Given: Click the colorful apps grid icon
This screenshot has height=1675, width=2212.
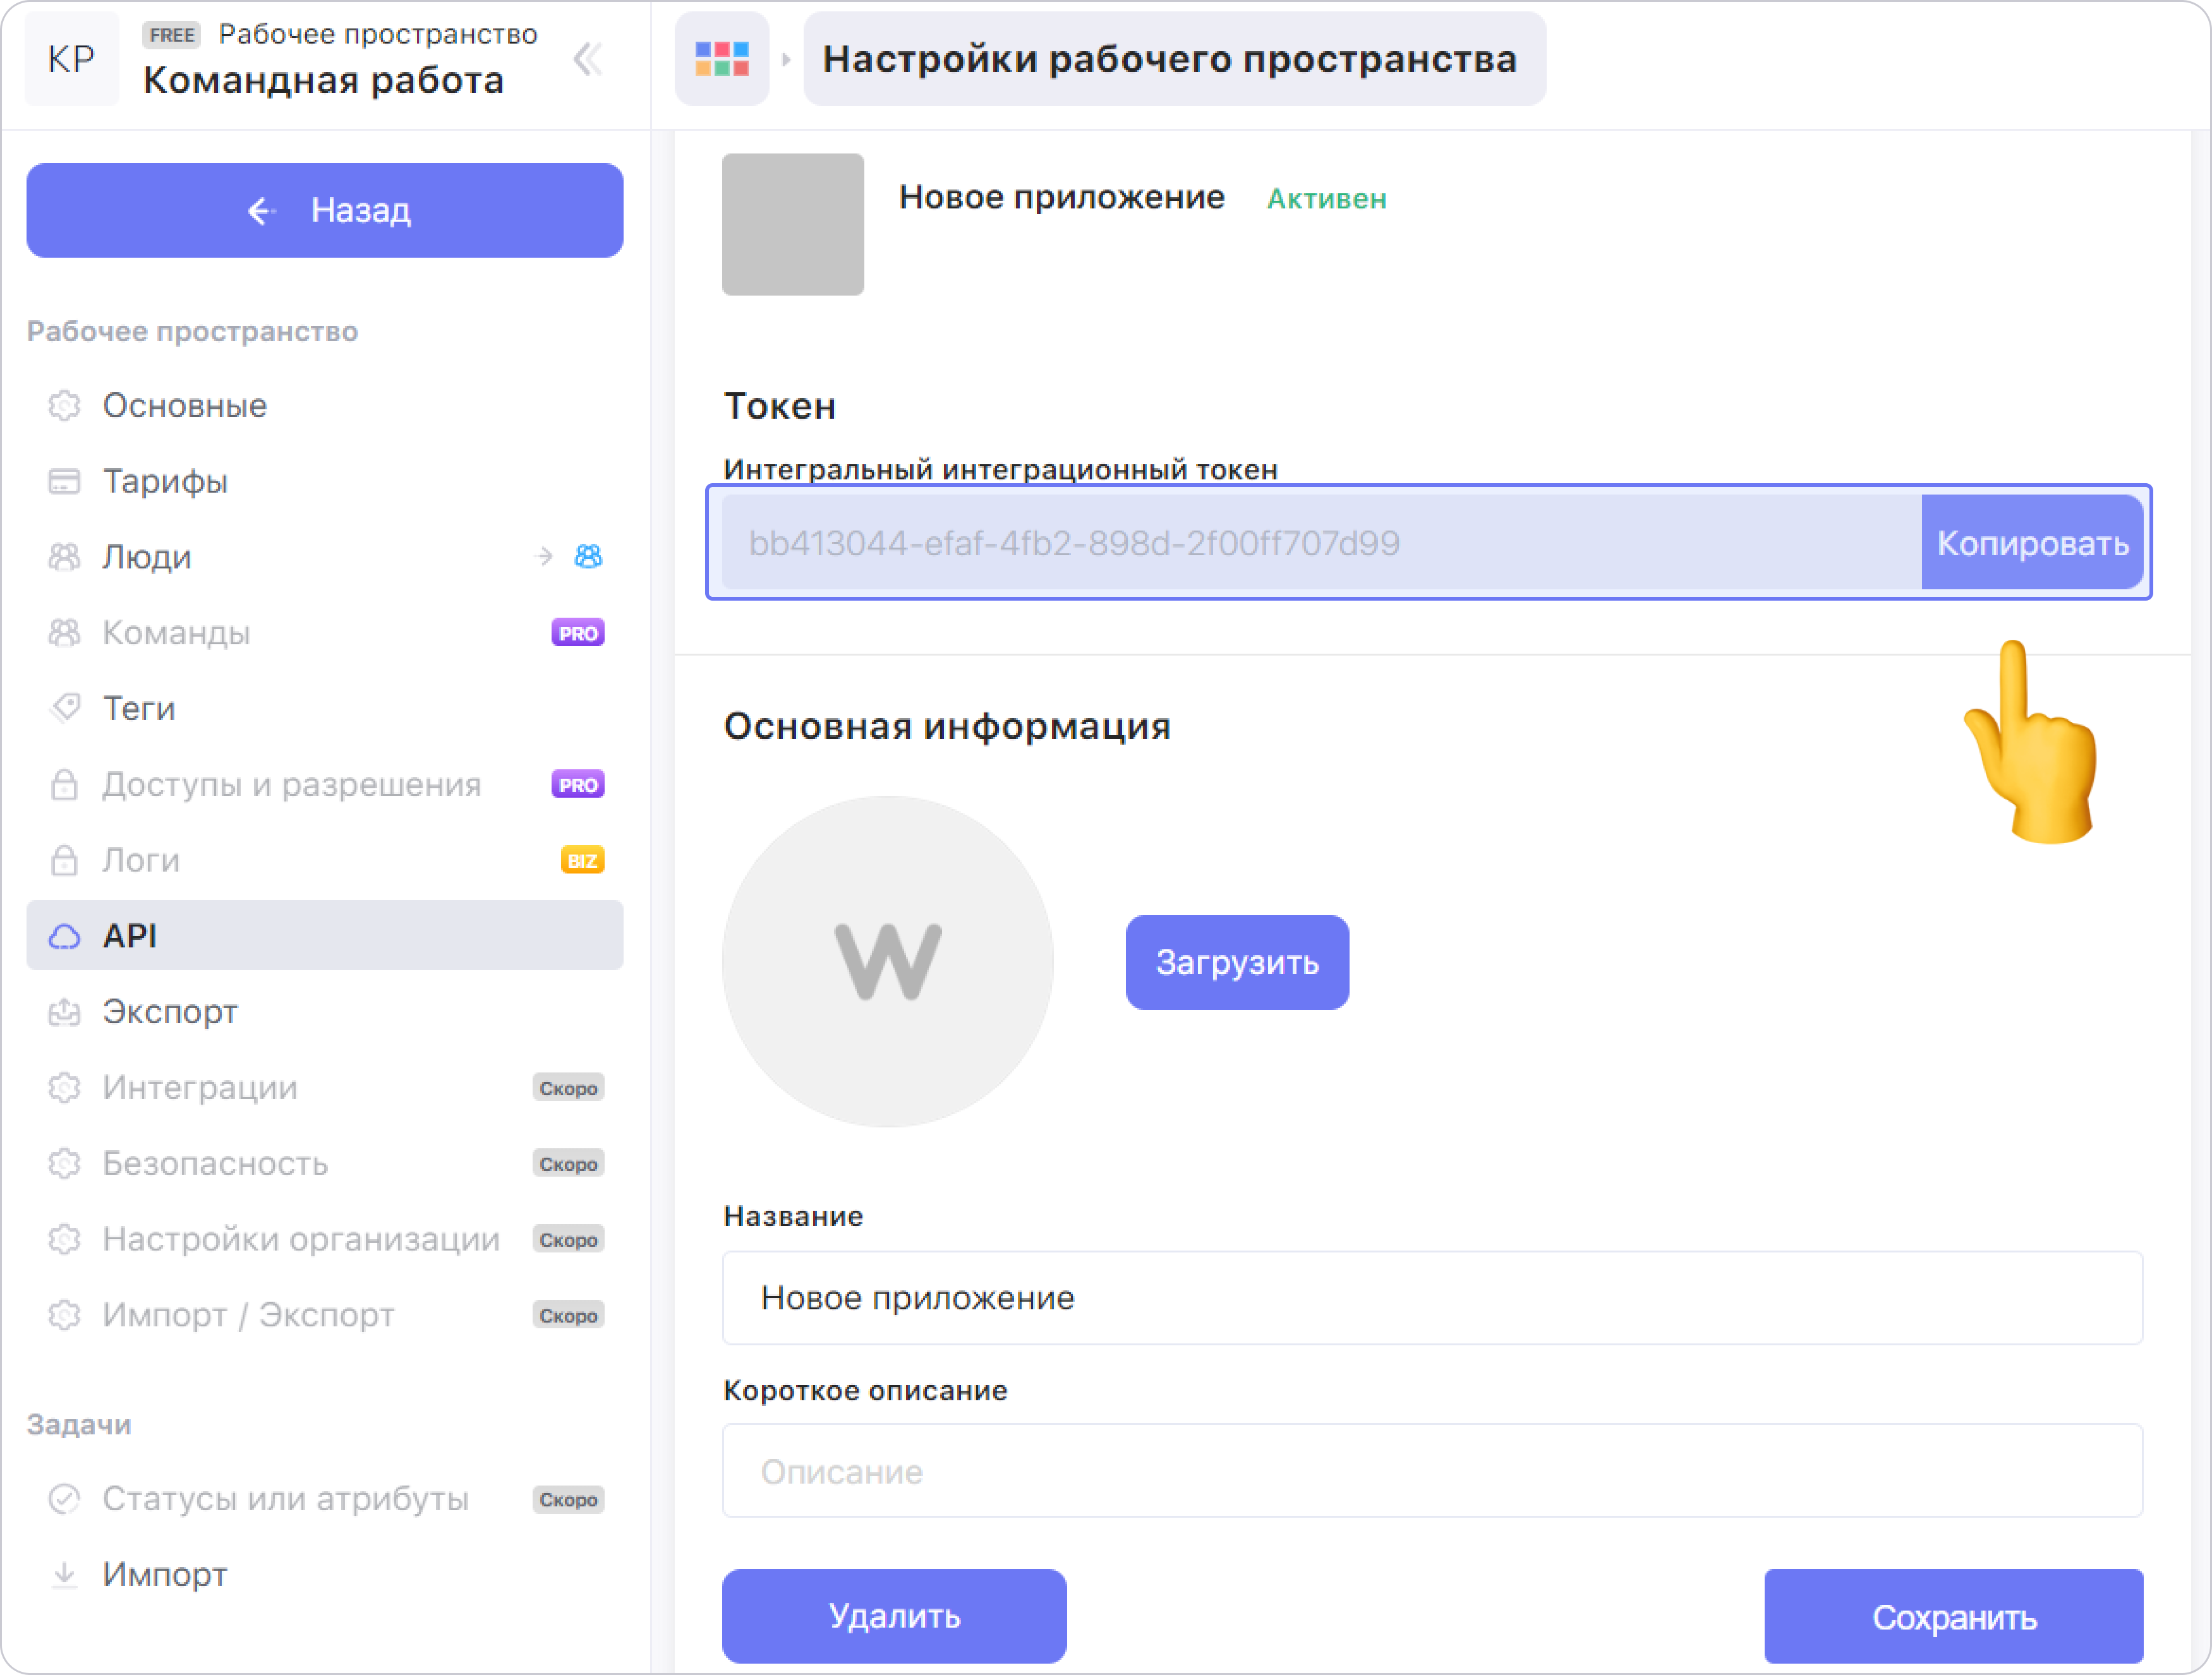Looking at the screenshot, I should click(721, 60).
